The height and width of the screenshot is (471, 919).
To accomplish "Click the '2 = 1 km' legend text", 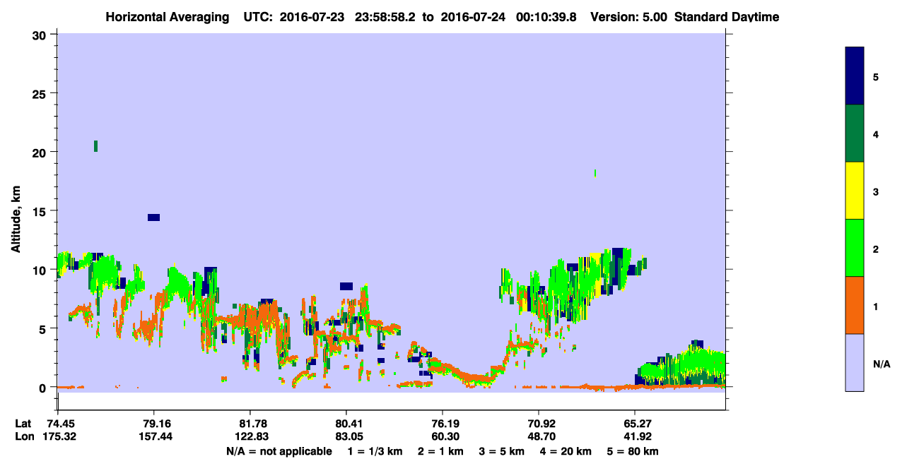I will pos(442,451).
